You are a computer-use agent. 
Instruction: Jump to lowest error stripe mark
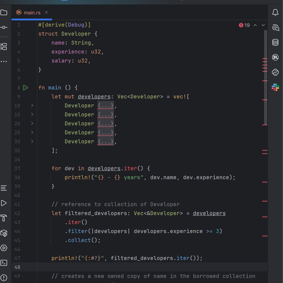265,236
